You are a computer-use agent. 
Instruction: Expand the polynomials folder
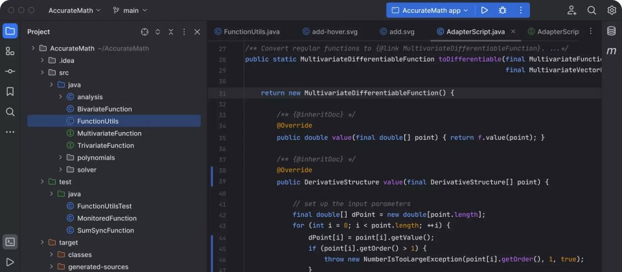pos(60,157)
